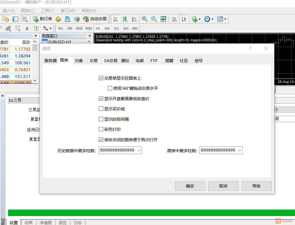Screen dimensions: 295x225
Task: Open 图表(C) menu
Action: click(x=28, y=11)
